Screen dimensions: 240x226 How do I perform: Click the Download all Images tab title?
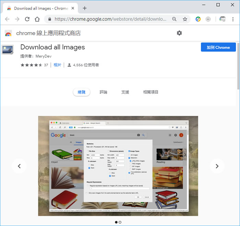click(x=41, y=8)
